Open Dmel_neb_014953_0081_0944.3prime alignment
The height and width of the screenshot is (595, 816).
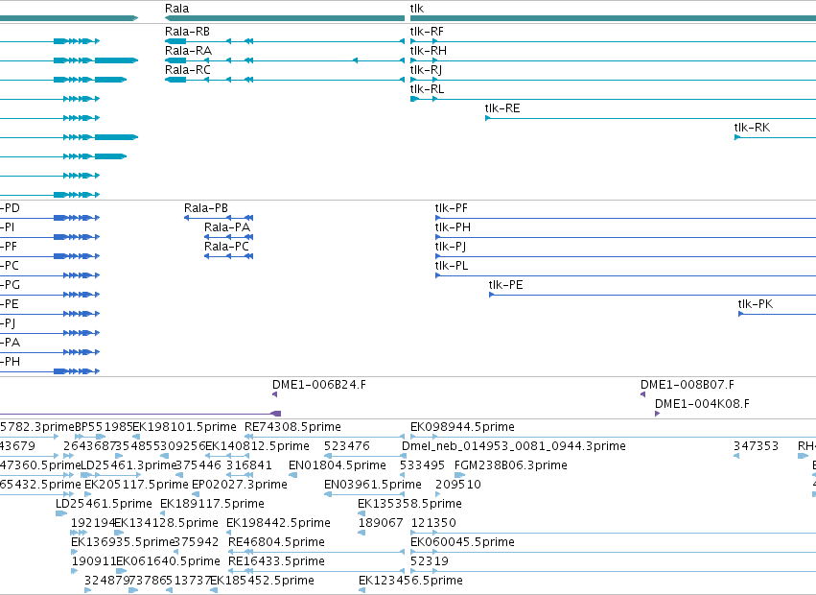click(514, 446)
